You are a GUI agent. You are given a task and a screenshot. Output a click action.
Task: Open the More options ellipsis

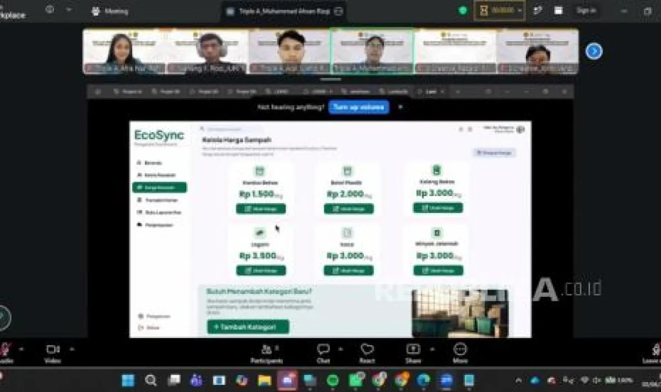(460, 353)
